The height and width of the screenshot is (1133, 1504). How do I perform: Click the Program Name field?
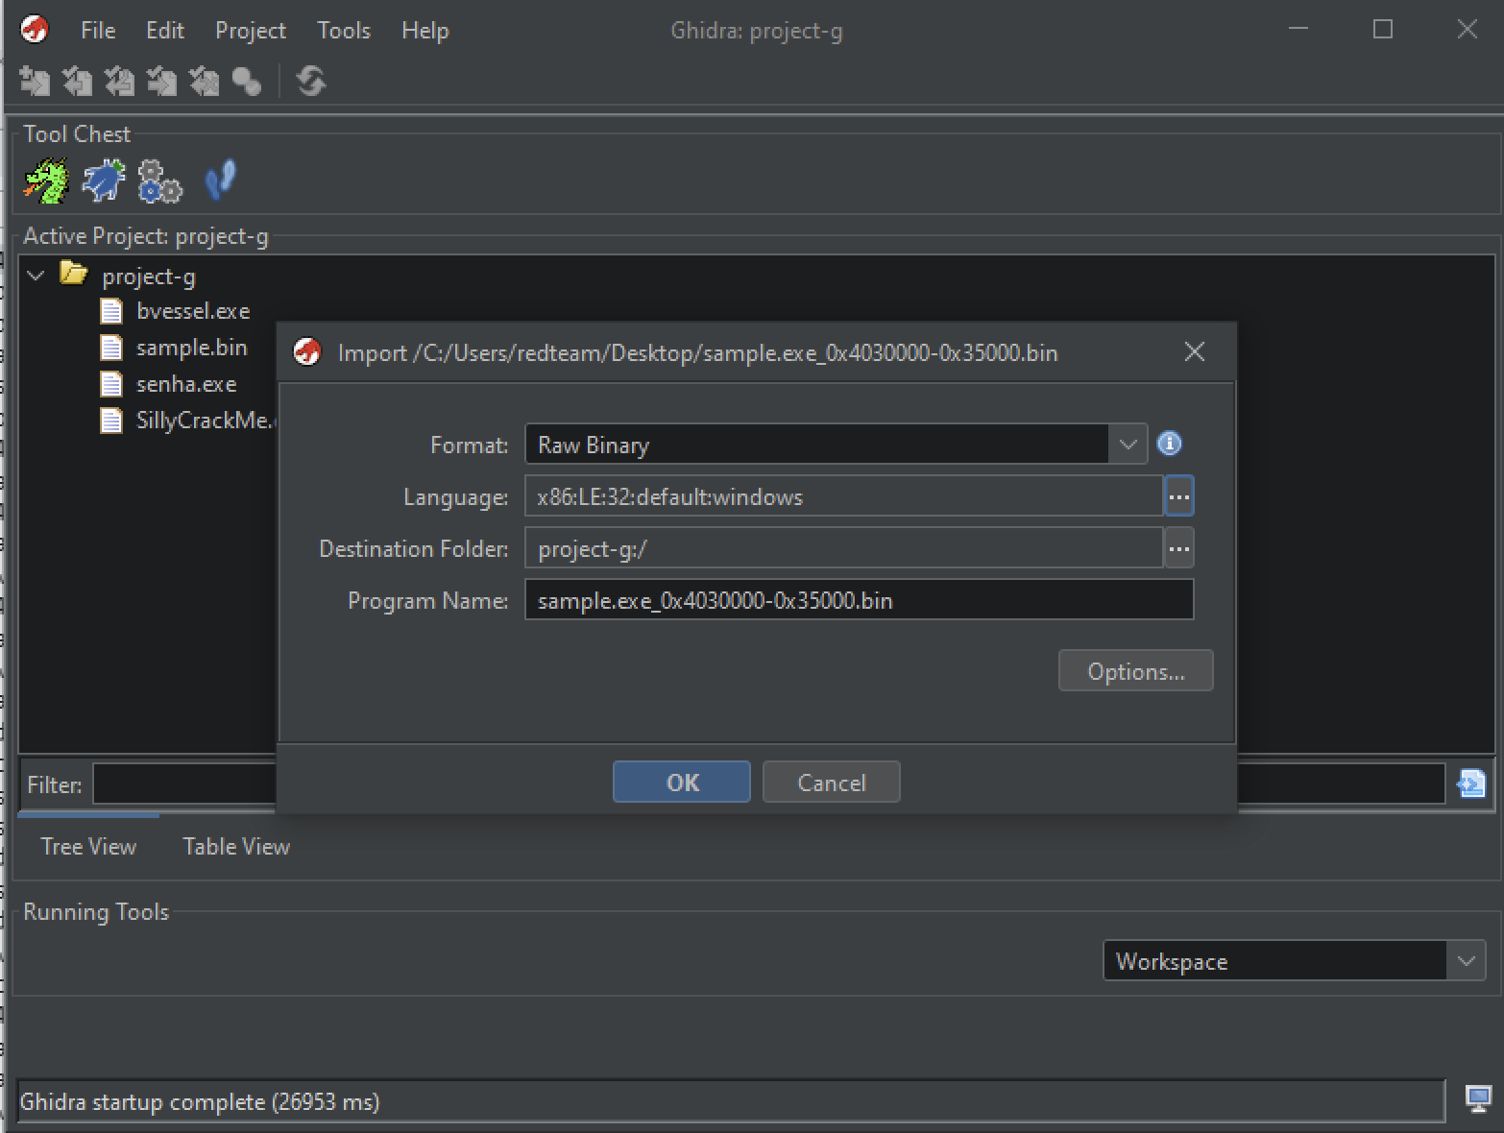point(860,600)
